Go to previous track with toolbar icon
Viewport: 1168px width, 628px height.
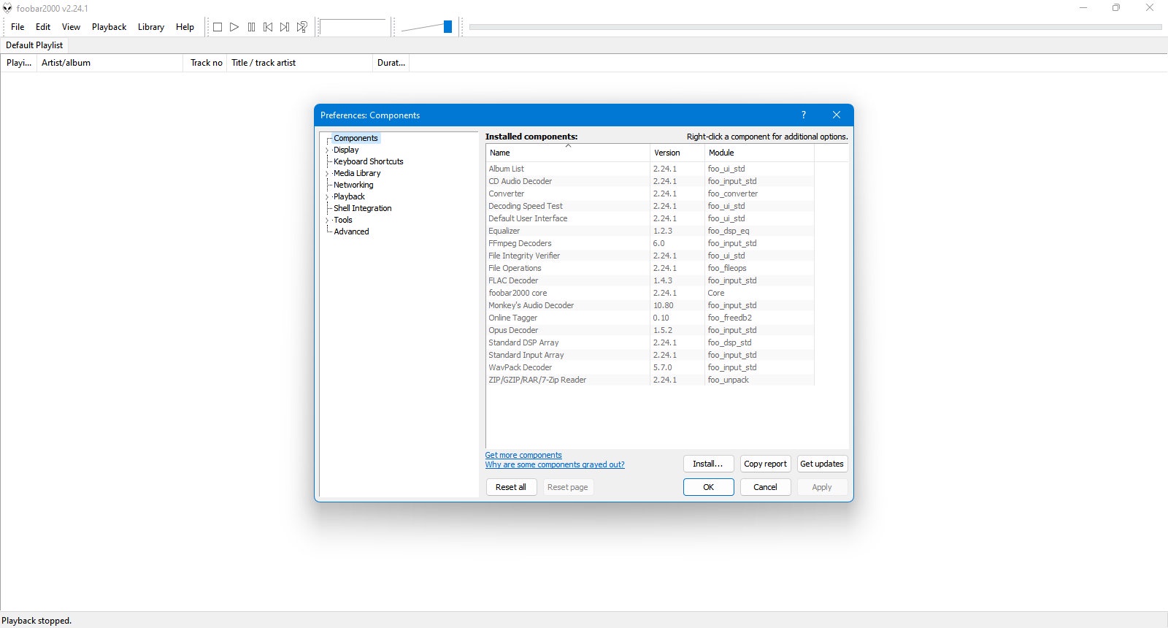click(268, 27)
